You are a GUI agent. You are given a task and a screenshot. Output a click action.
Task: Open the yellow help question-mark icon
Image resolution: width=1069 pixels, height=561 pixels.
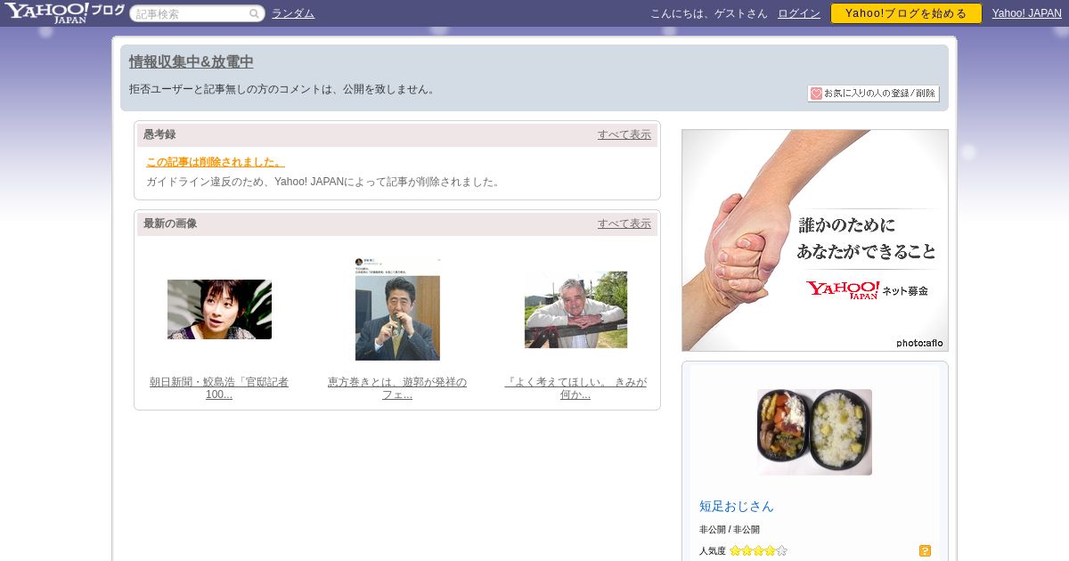(925, 551)
